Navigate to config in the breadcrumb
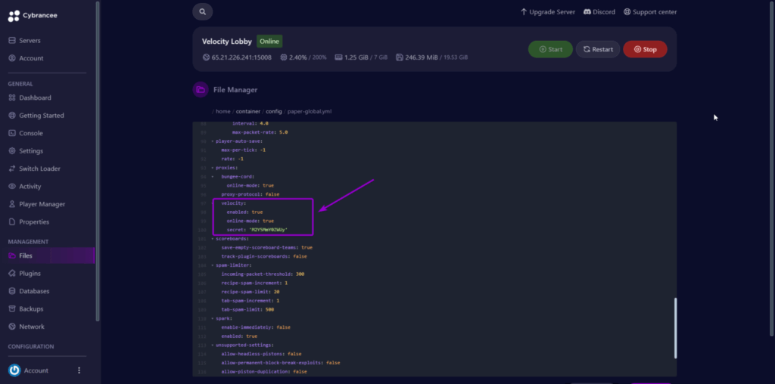Image resolution: width=775 pixels, height=384 pixels. 274,112
